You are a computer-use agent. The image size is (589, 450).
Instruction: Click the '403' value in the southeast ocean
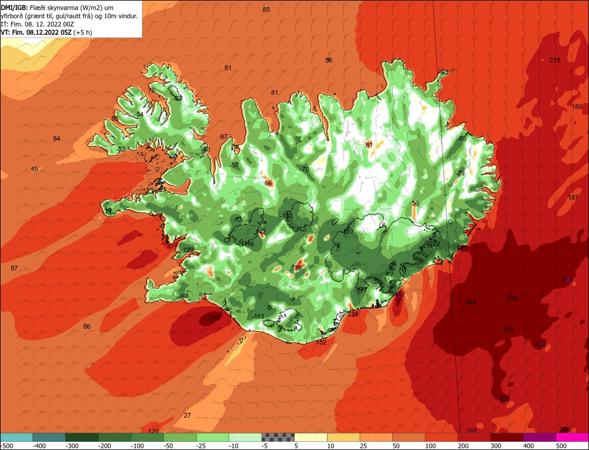point(504,399)
